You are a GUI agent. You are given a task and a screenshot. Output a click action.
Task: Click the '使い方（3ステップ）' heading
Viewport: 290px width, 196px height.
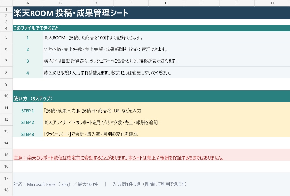click(33, 98)
